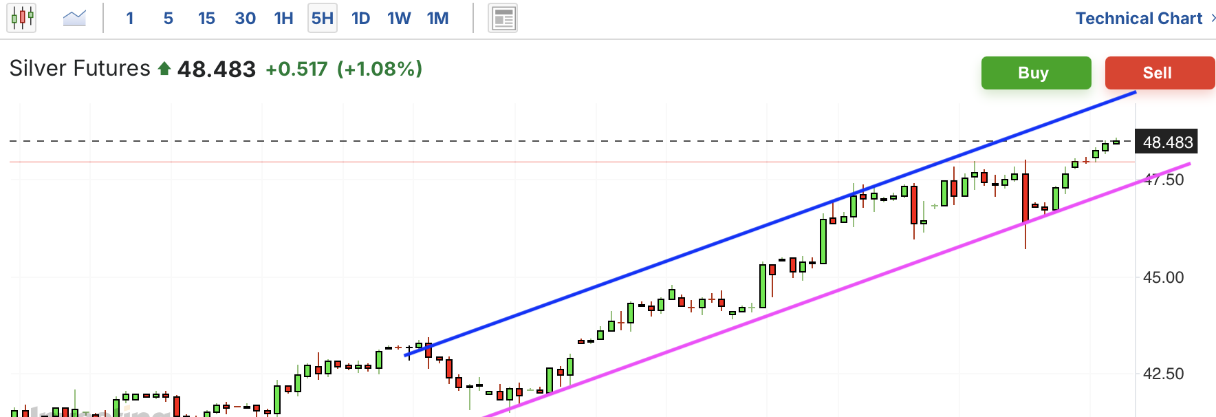Select the 1H timeframe
Image resolution: width=1216 pixels, height=417 pixels.
284,18
